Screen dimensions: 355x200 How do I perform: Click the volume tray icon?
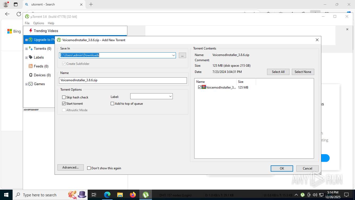pyautogui.click(x=315, y=195)
